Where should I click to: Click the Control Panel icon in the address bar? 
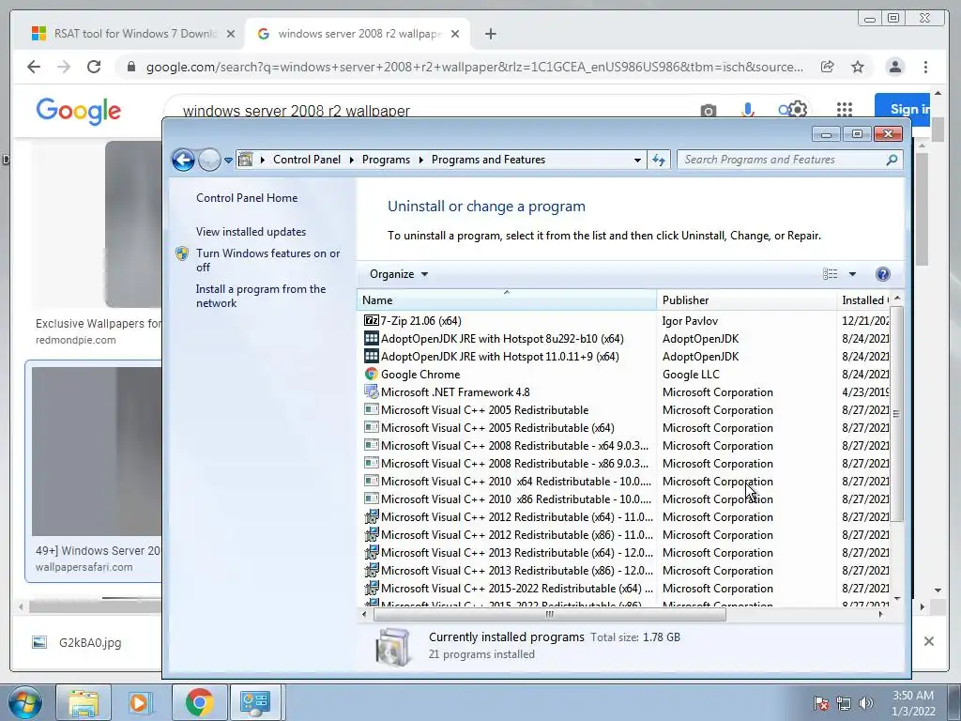click(x=245, y=160)
